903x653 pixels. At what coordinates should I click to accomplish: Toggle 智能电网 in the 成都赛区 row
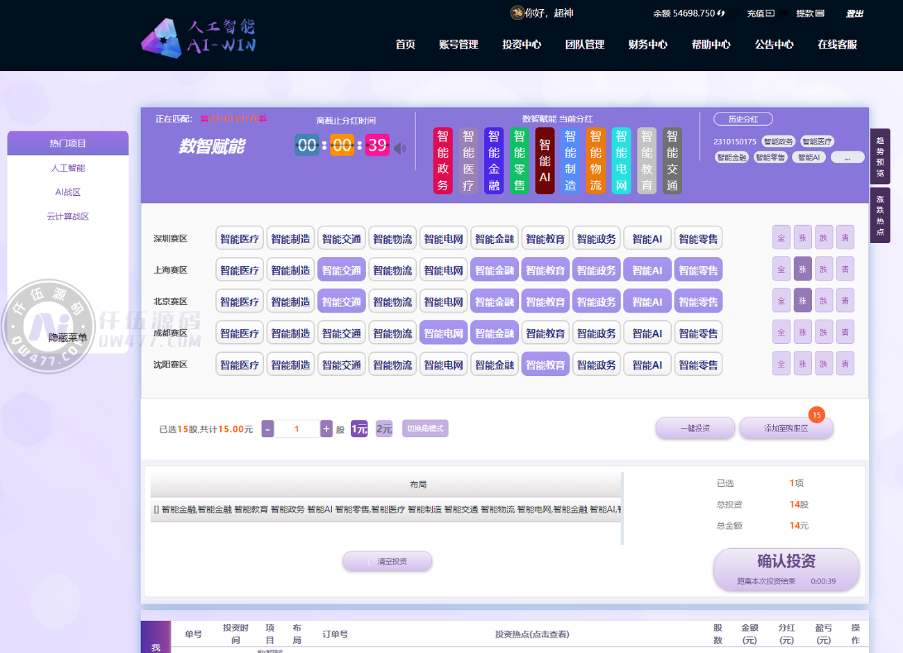click(x=443, y=333)
